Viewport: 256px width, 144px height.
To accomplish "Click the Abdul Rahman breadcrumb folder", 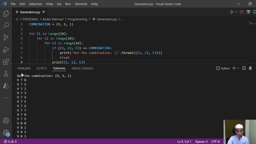I will pos(53,19).
